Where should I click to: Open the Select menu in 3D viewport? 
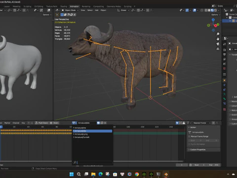click(x=90, y=10)
